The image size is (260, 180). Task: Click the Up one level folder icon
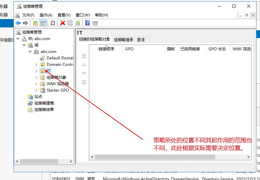coord(35,23)
